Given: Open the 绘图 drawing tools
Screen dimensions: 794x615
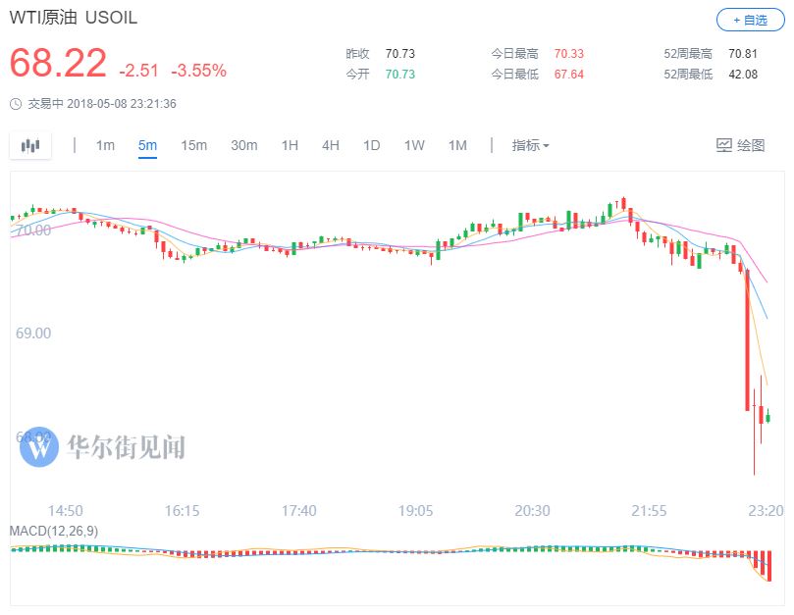Looking at the screenshot, I should (x=740, y=145).
